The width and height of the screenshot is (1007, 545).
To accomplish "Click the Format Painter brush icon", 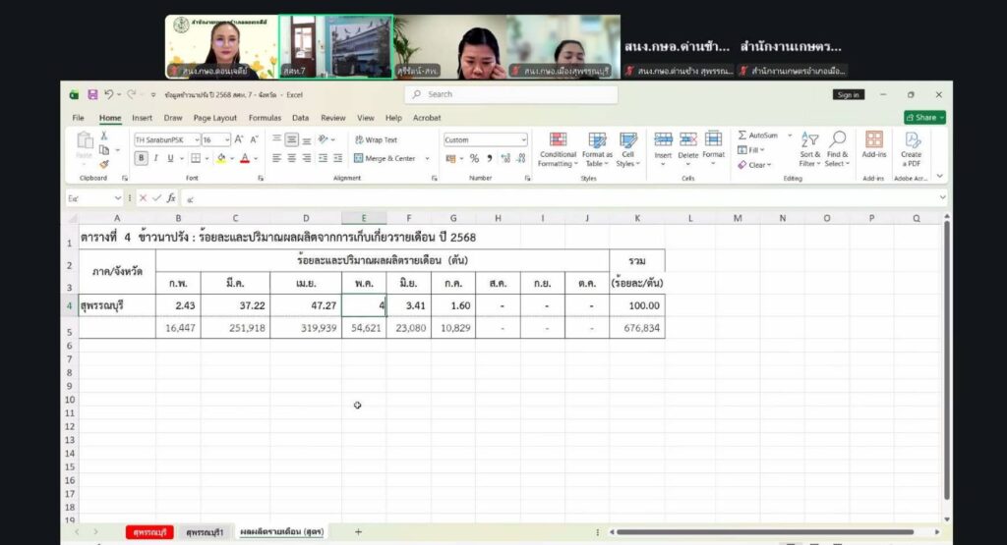I will click(x=104, y=164).
